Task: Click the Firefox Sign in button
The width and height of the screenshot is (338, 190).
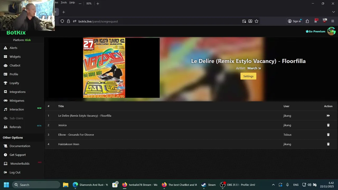Action: click(294, 21)
